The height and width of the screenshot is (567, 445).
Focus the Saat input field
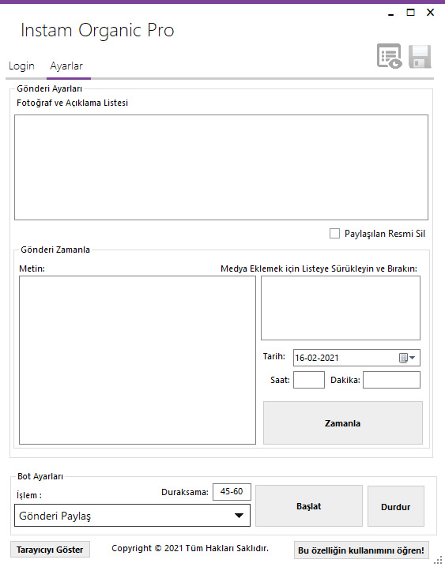pyautogui.click(x=308, y=380)
